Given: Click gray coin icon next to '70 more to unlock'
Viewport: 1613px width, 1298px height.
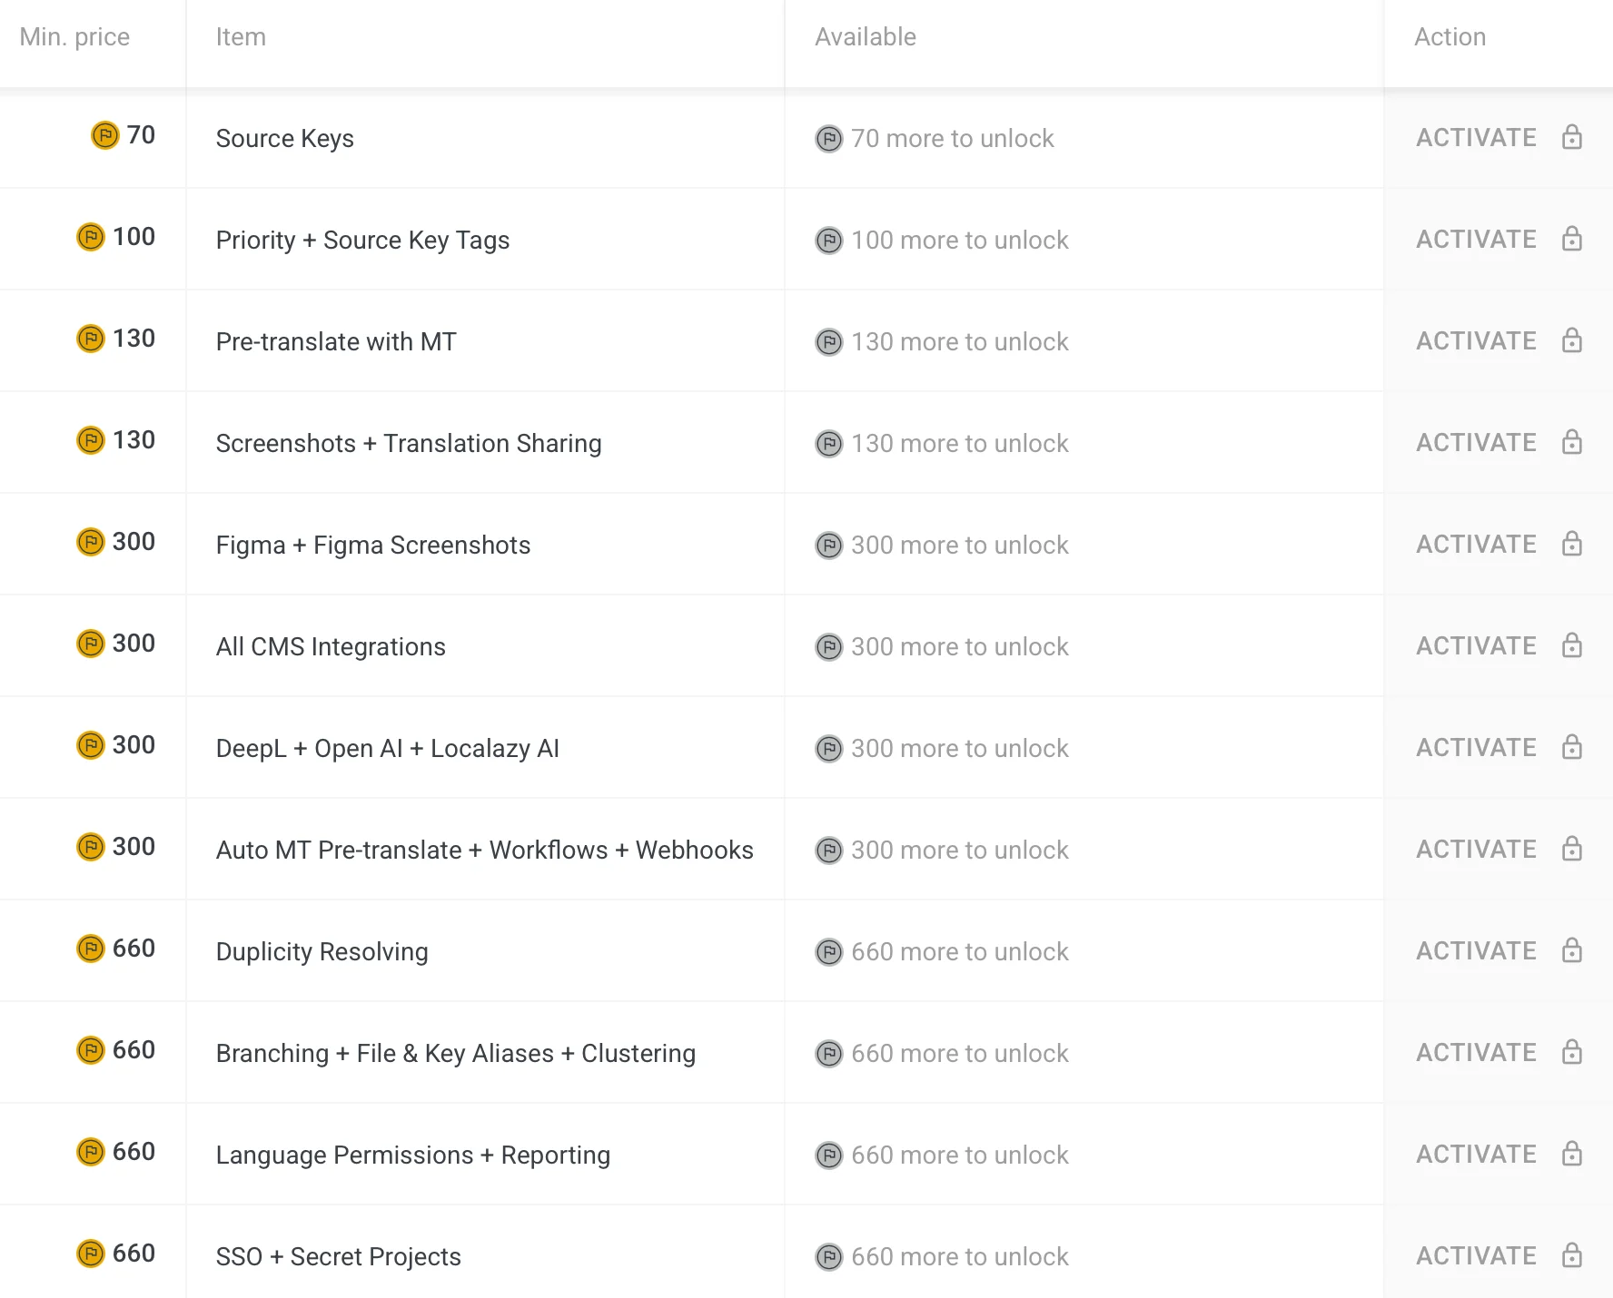Looking at the screenshot, I should click(x=828, y=139).
